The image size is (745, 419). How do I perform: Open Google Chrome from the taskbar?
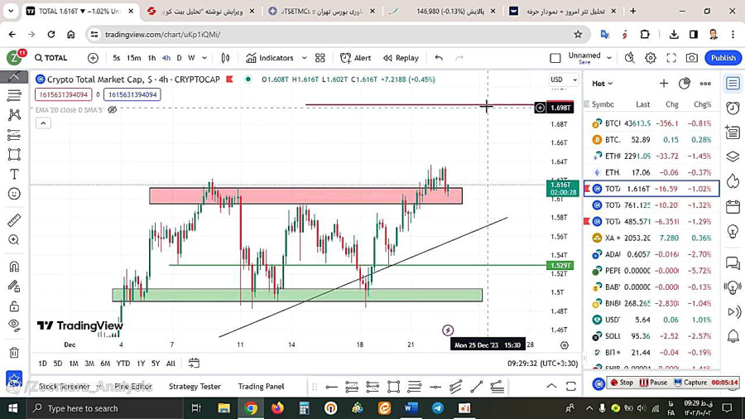(x=251, y=408)
